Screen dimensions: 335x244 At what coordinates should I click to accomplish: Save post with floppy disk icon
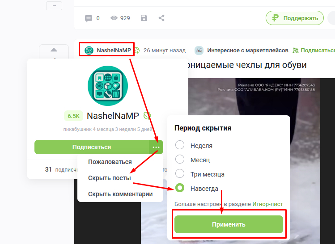[x=144, y=18]
